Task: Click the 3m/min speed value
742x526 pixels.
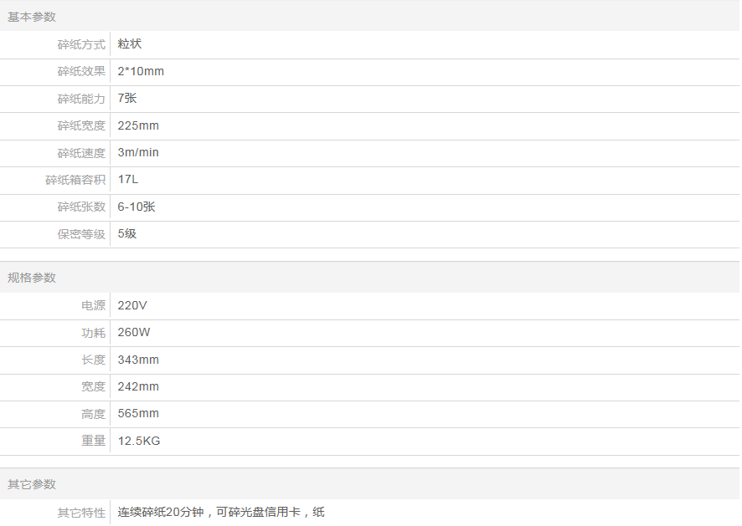Action: click(138, 153)
